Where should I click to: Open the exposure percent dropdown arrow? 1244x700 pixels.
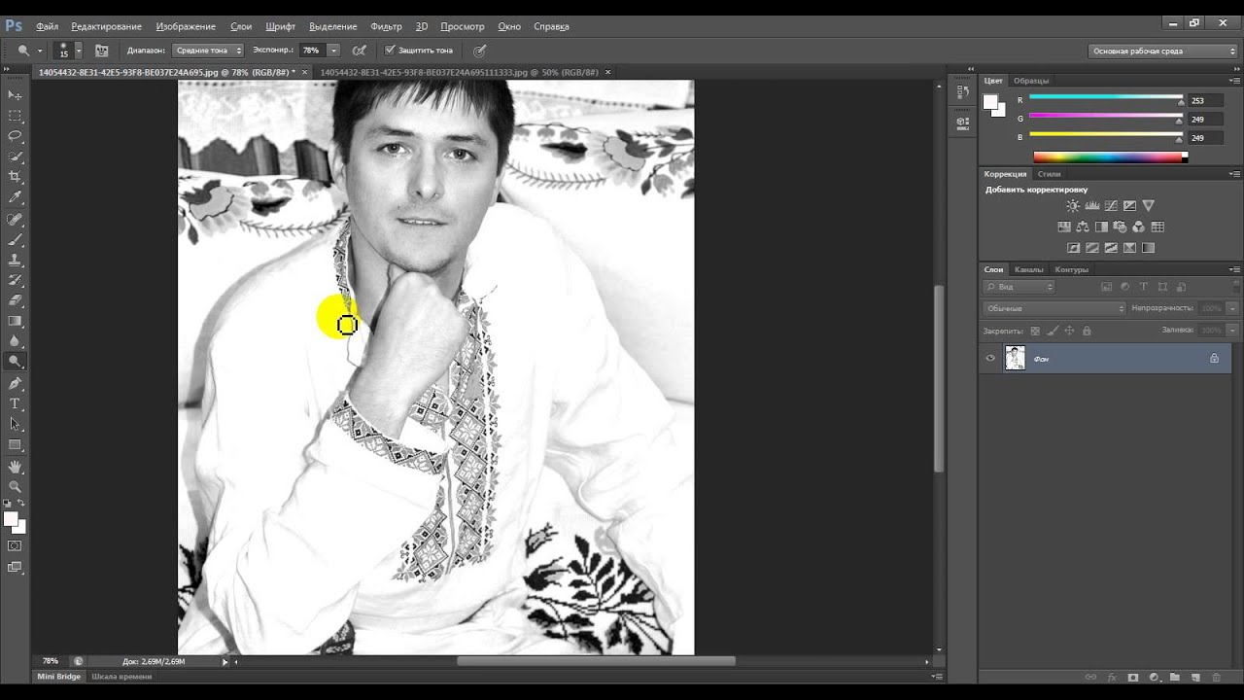pos(333,50)
